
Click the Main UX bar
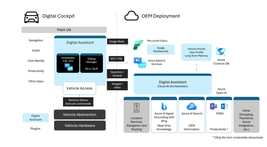pyautogui.click(x=64, y=30)
